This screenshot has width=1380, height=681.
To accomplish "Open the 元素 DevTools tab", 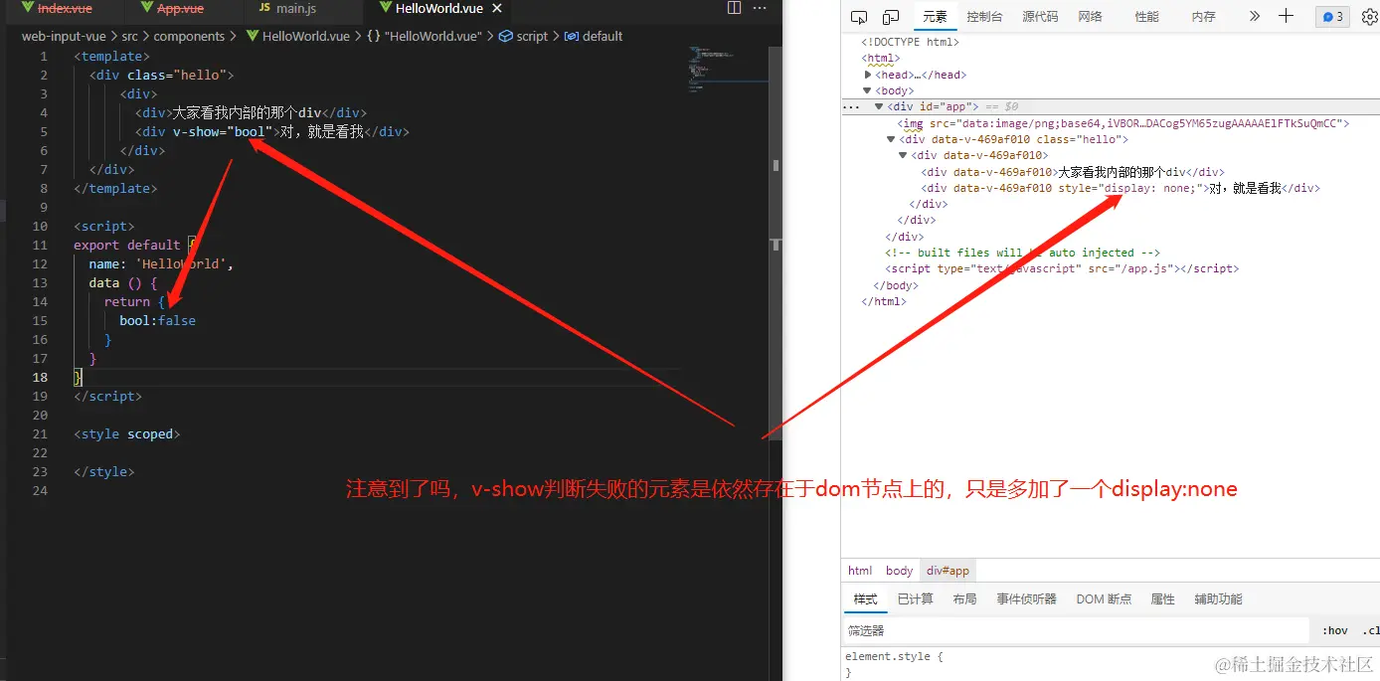I will [935, 16].
